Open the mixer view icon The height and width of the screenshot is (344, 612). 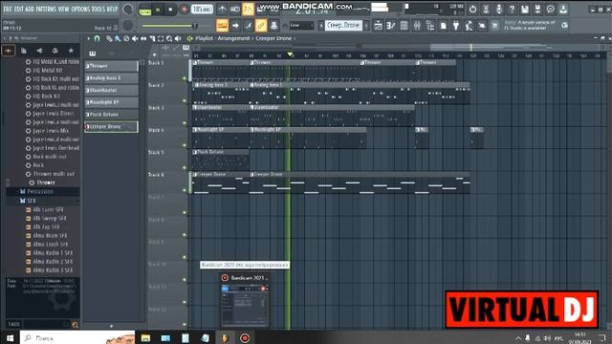(x=417, y=26)
